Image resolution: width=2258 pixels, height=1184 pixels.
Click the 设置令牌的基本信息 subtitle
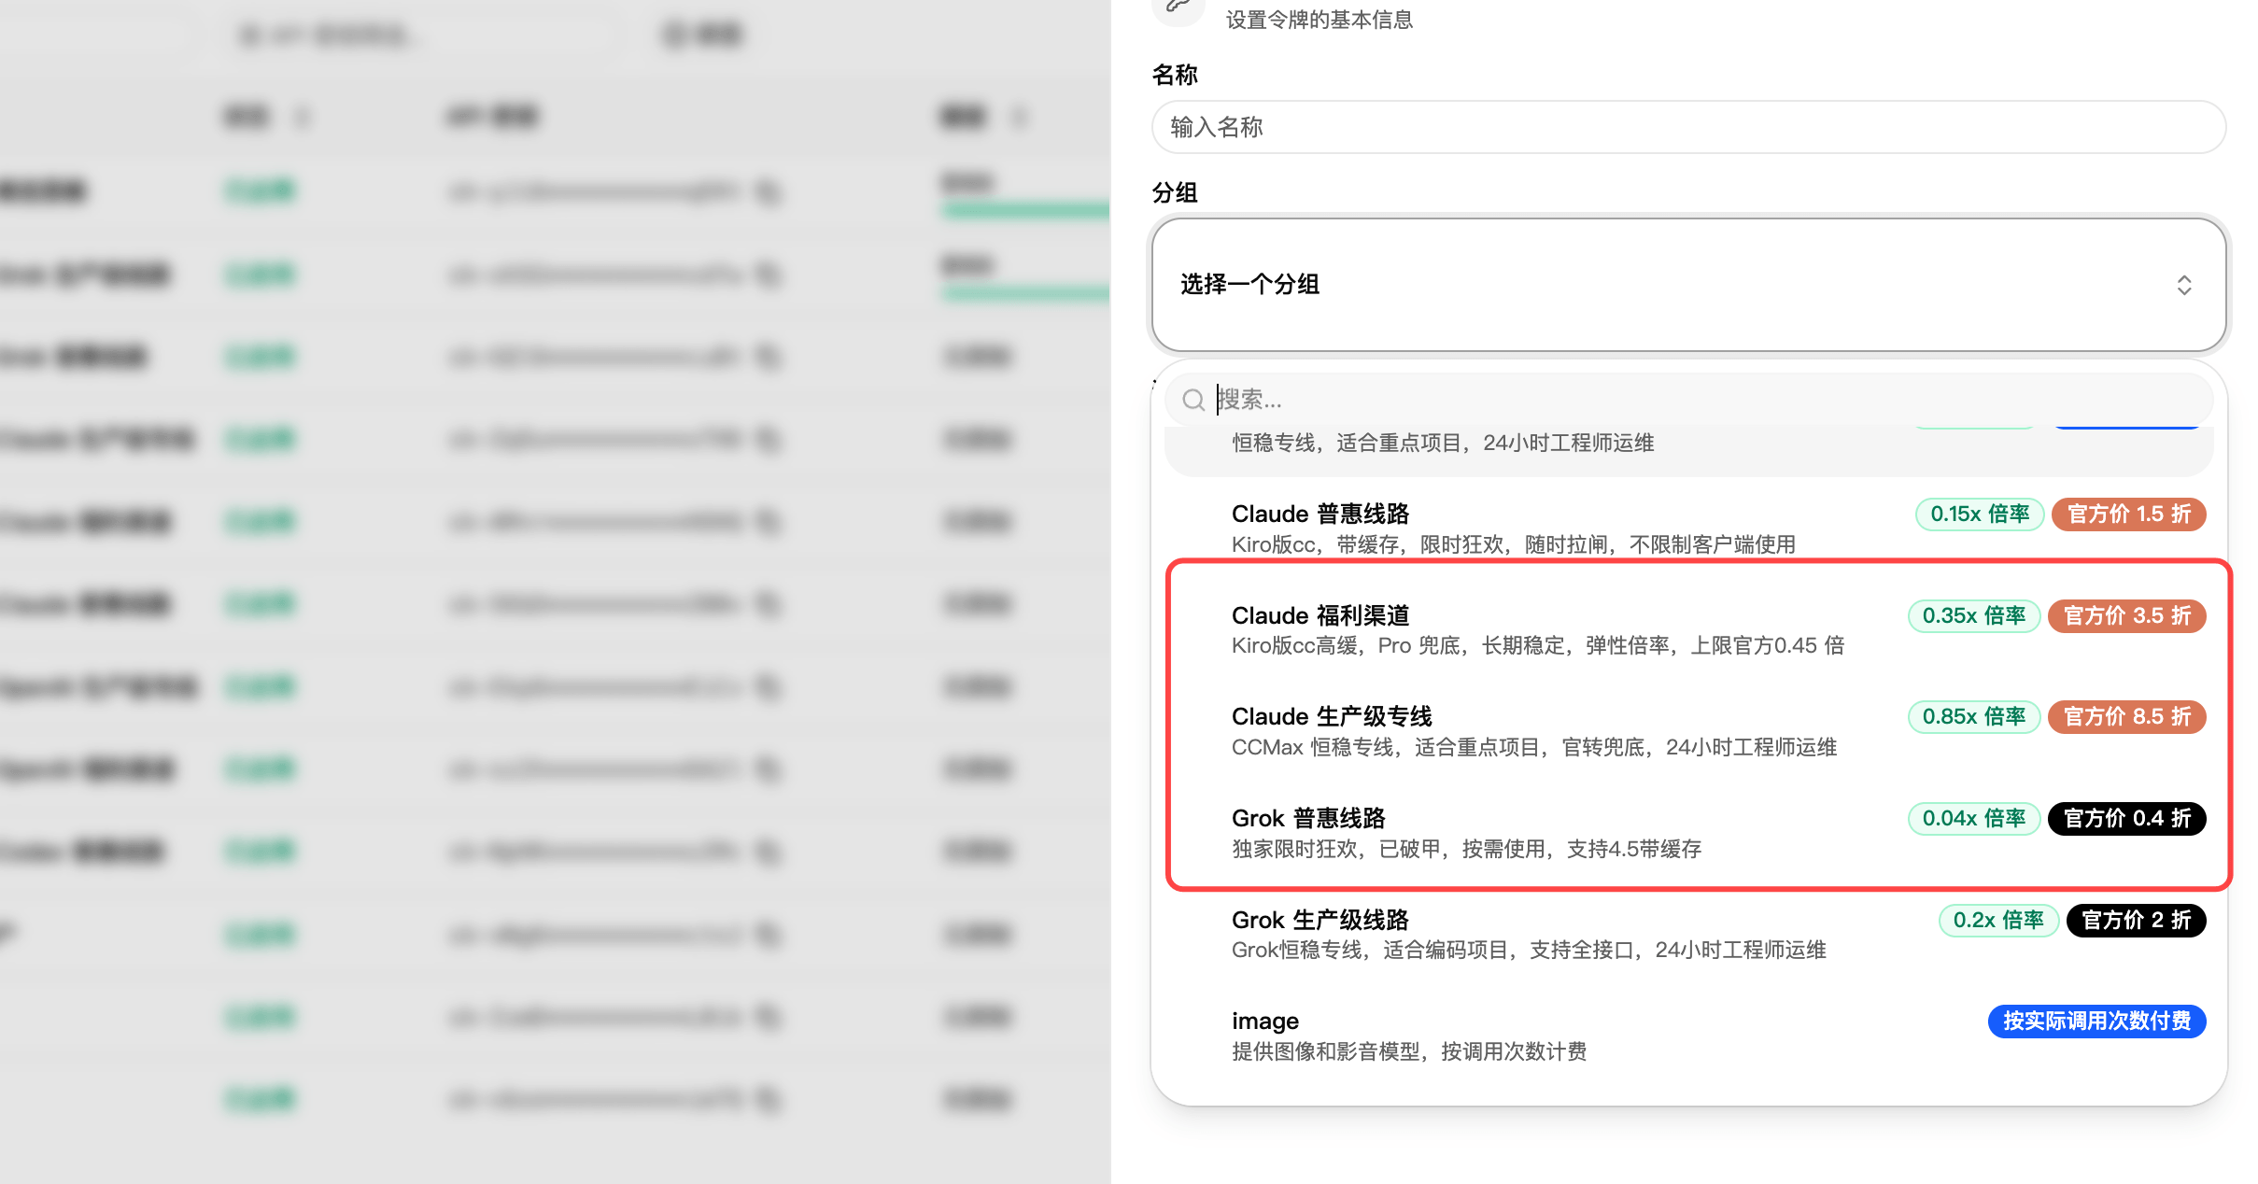[1320, 20]
